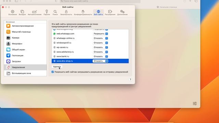Open permission dropdown for www.adsfactory.ru
Viewport: 219px width, 123px height.
pyautogui.click(x=100, y=52)
